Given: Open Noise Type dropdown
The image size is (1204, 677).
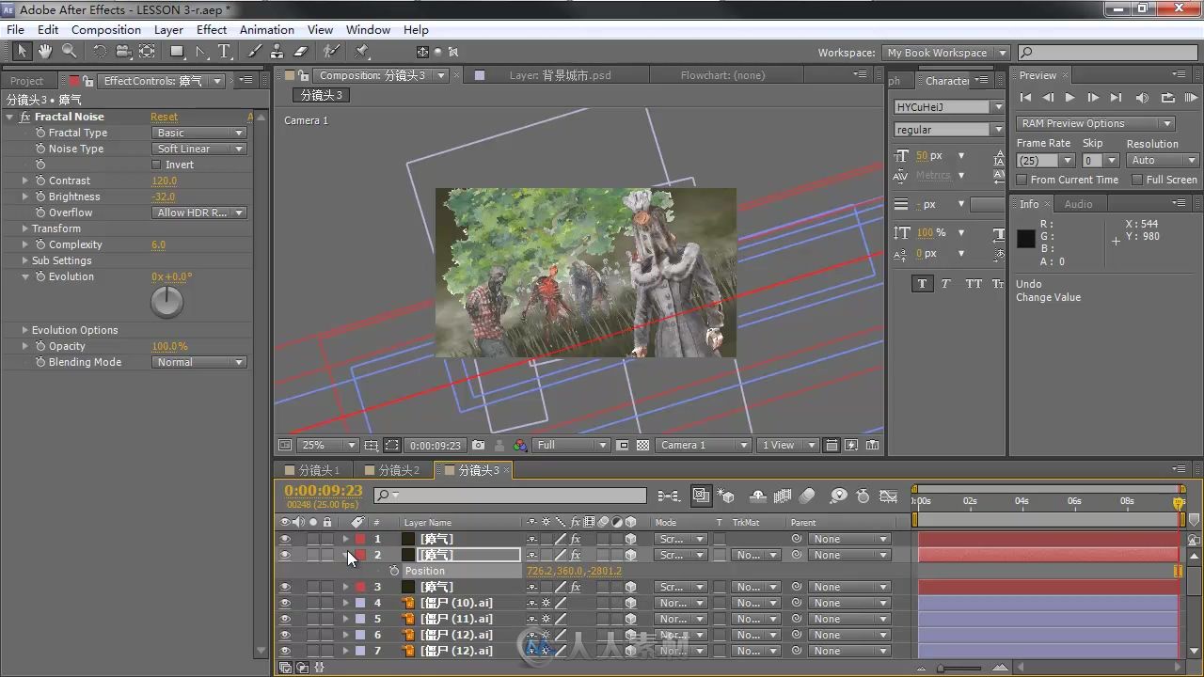Looking at the screenshot, I should 198,149.
